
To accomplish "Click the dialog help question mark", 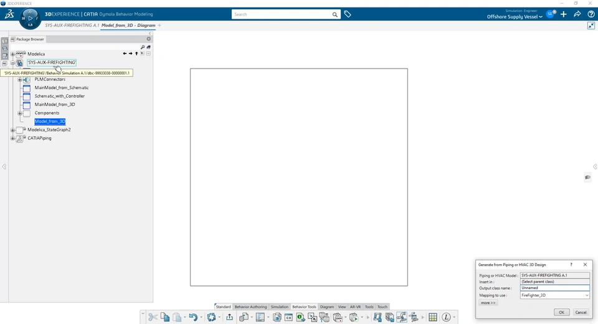I will point(571,264).
